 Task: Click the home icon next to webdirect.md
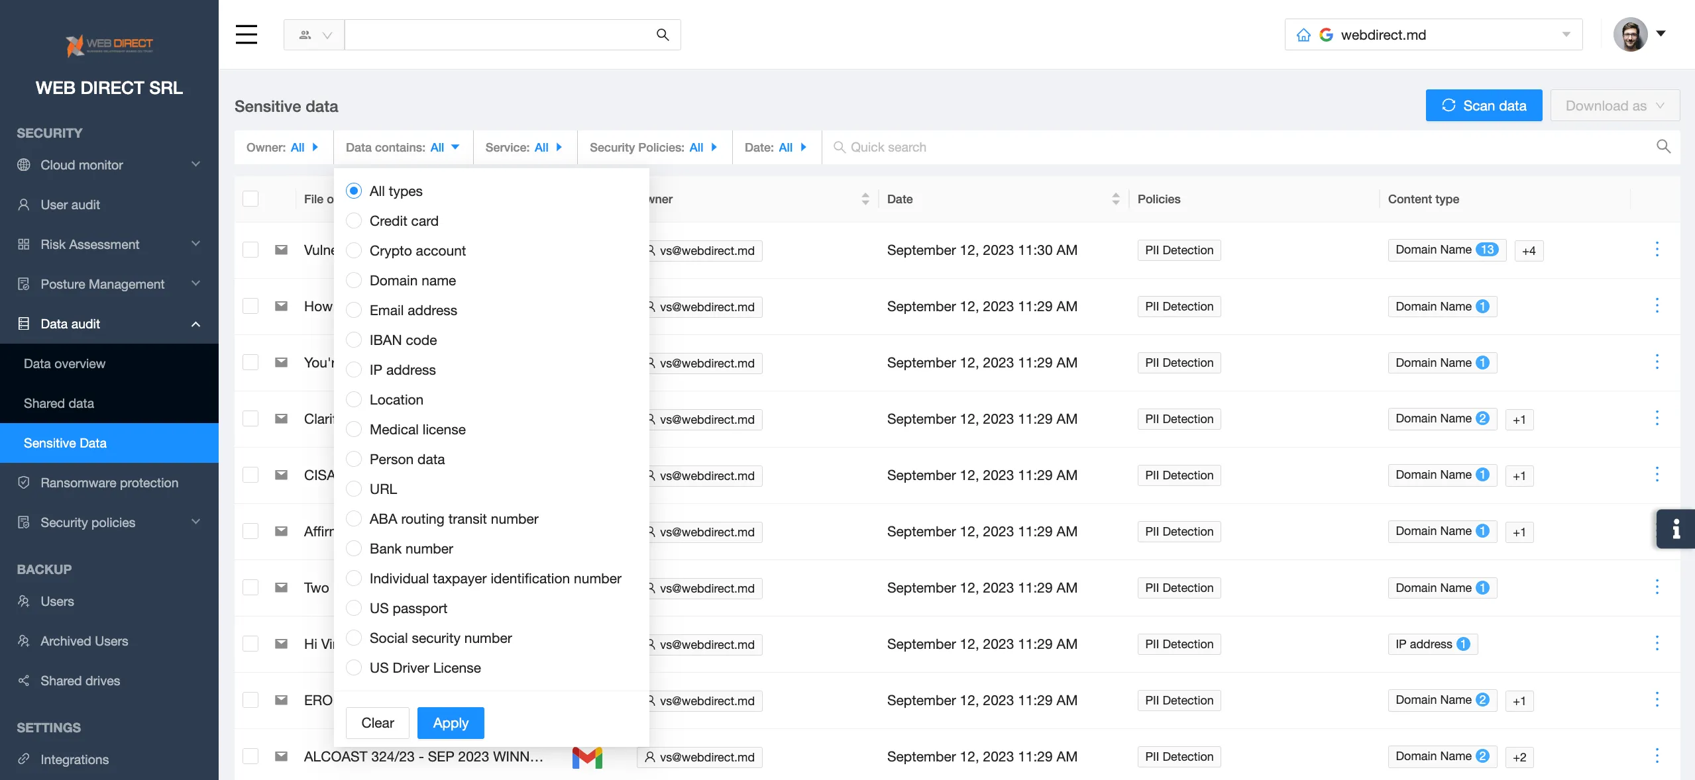tap(1304, 34)
